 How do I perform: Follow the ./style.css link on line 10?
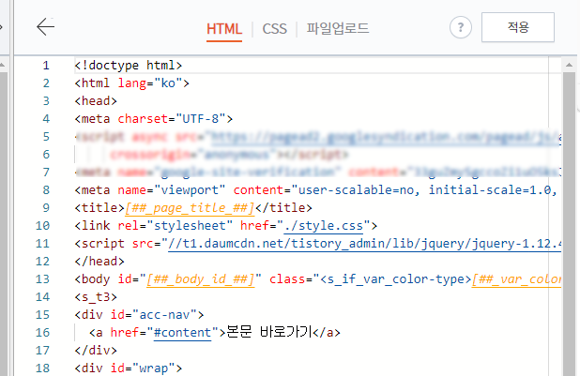coord(323,226)
